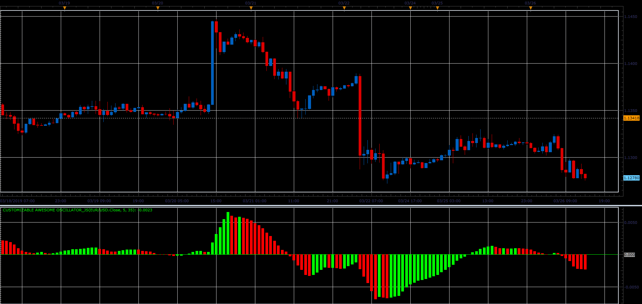Click the -0.0050 oscillator axis label

[x=631, y=287]
